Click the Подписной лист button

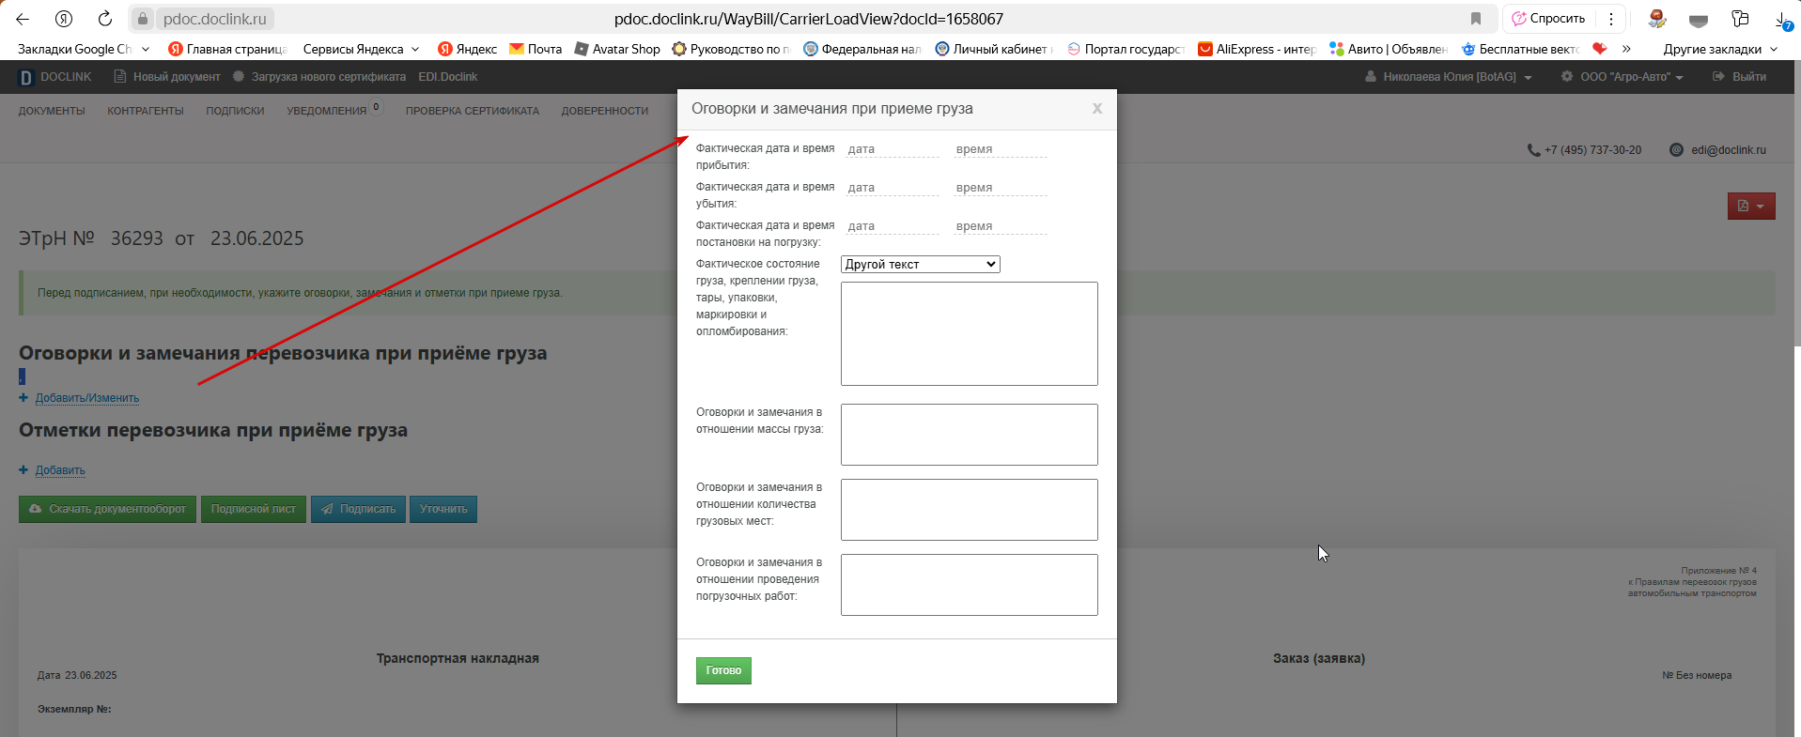pyautogui.click(x=254, y=509)
